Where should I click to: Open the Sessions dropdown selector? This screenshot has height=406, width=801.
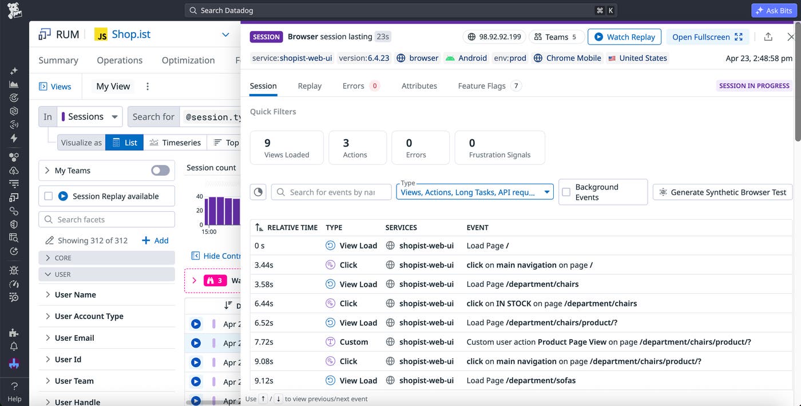coord(90,116)
